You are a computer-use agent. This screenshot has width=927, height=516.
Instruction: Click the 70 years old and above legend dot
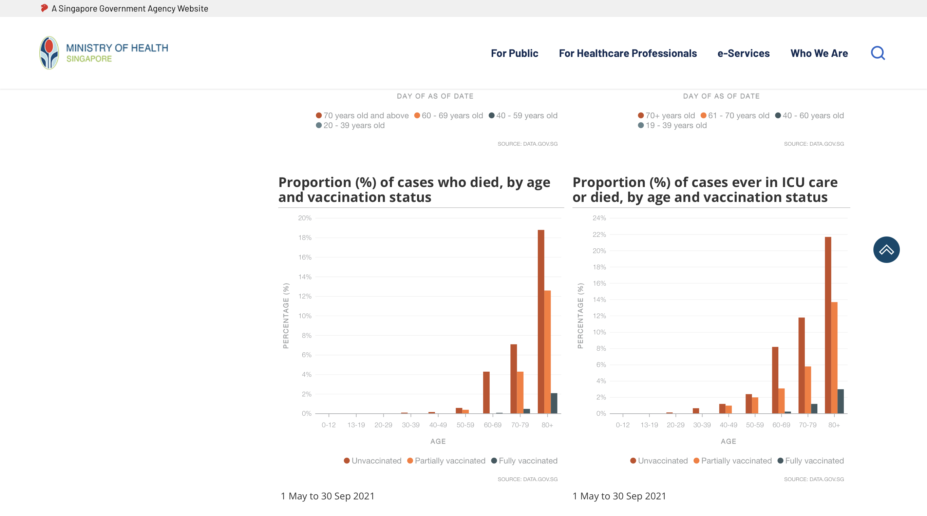tap(319, 115)
